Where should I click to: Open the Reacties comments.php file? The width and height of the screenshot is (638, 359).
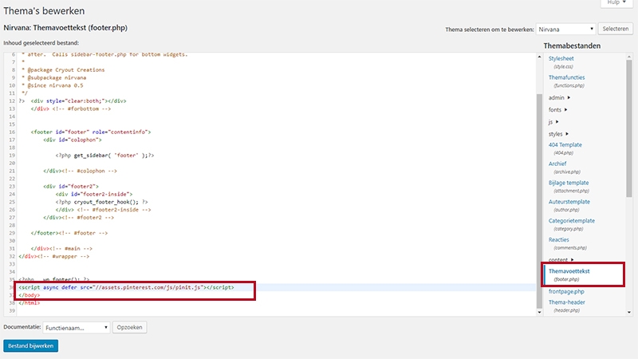(x=559, y=240)
